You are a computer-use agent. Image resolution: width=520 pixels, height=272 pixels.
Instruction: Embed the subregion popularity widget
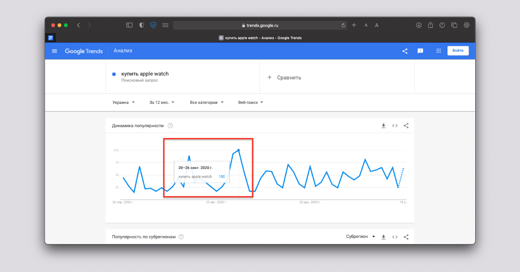(395, 237)
